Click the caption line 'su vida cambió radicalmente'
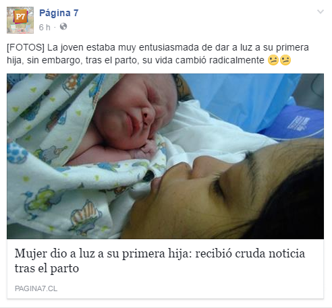The image size is (332, 308). (203, 60)
